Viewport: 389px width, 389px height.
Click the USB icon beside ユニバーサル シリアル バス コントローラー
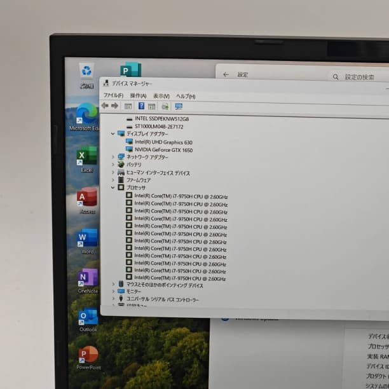(x=121, y=299)
